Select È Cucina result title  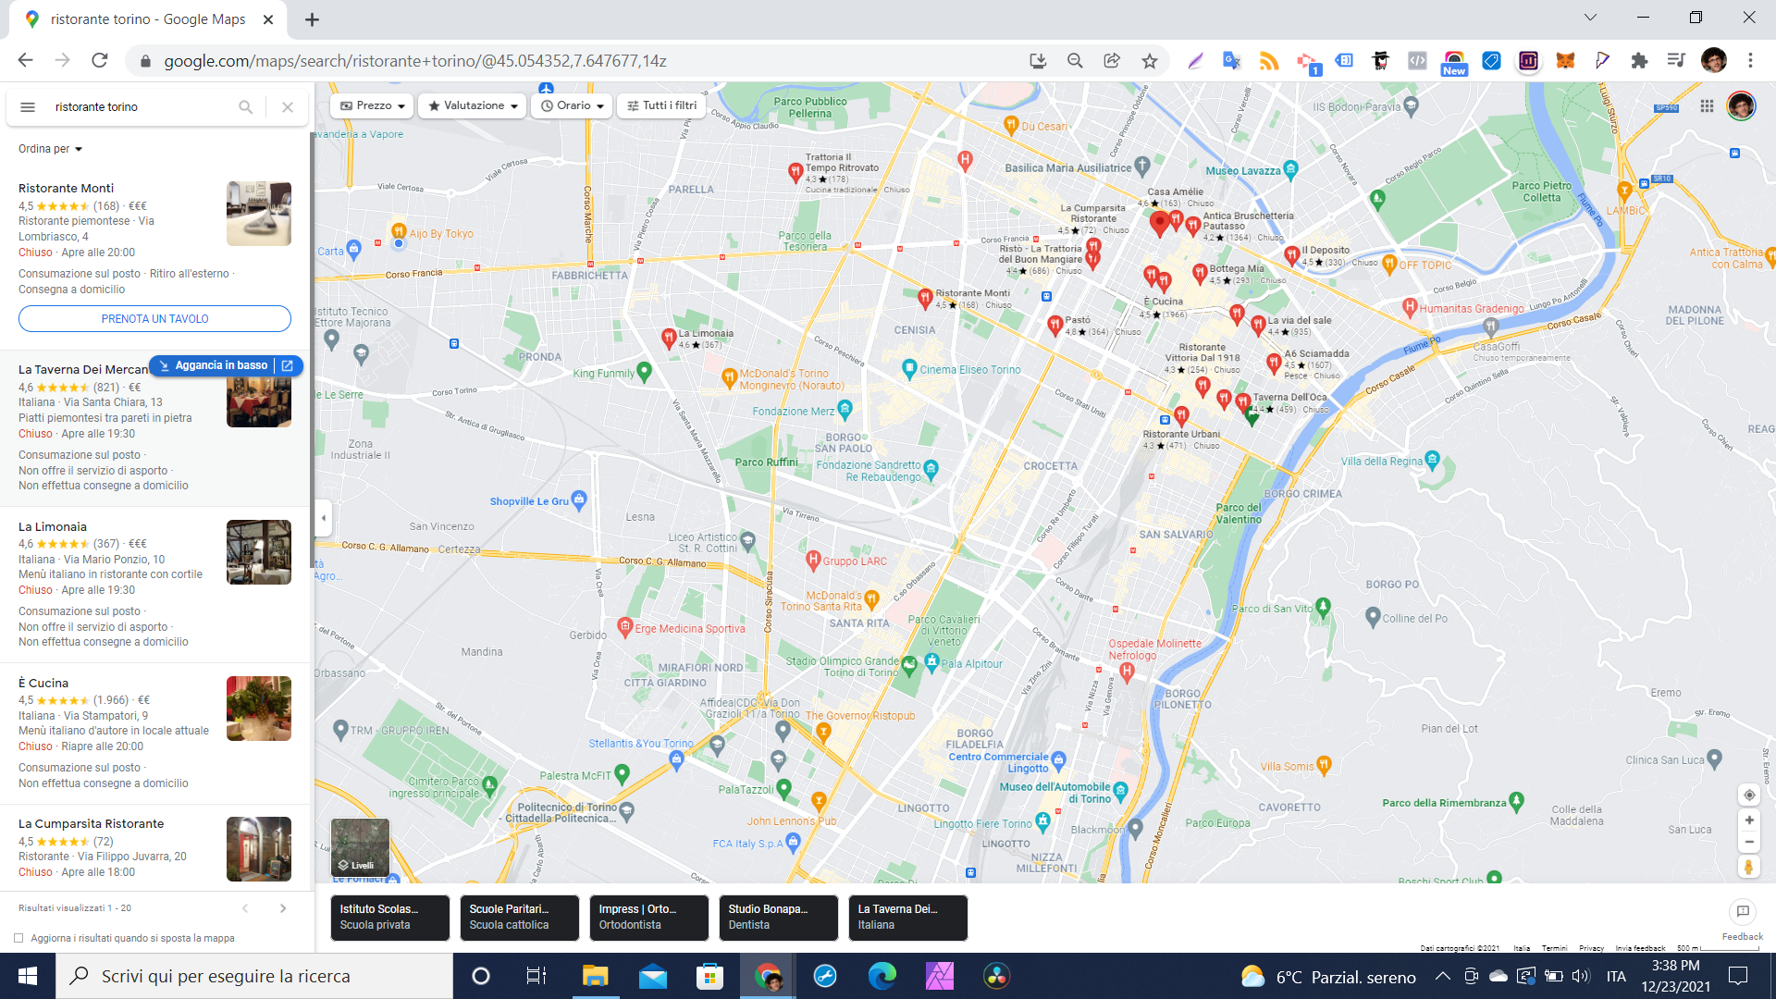click(x=43, y=684)
